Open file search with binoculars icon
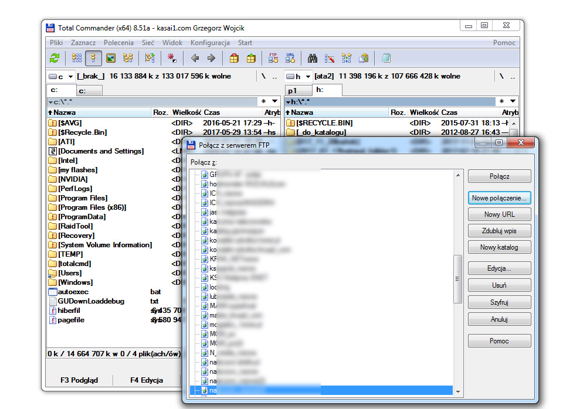The height and width of the screenshot is (409, 563). tap(313, 58)
